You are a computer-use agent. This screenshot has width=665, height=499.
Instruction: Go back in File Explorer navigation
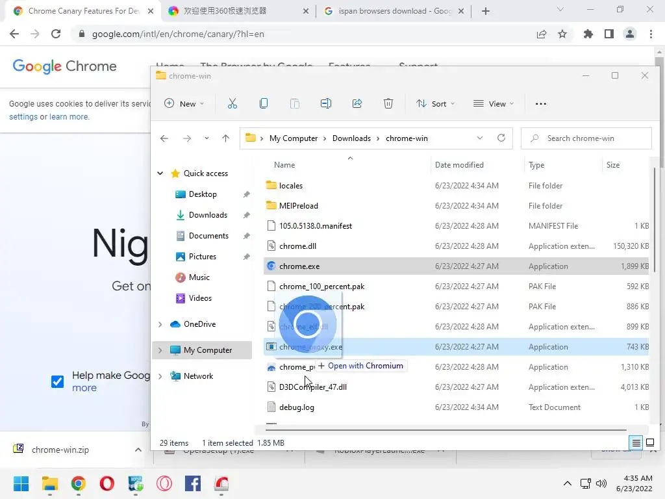(164, 138)
